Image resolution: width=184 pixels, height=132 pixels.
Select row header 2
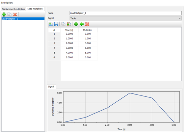[54, 39]
